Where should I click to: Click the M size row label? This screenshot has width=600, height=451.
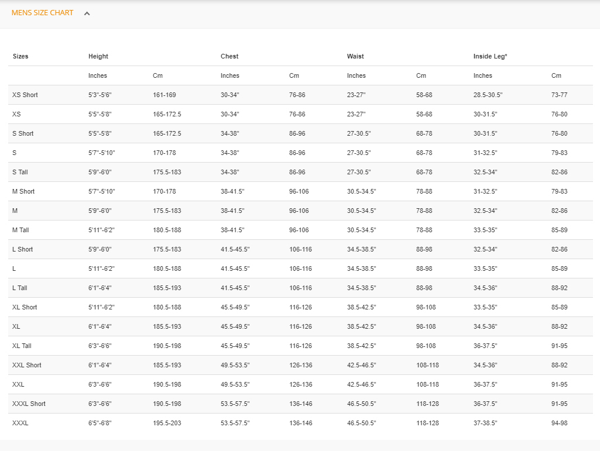(x=15, y=211)
